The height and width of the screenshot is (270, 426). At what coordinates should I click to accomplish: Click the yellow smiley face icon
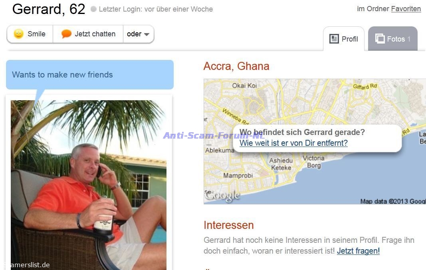[19, 34]
